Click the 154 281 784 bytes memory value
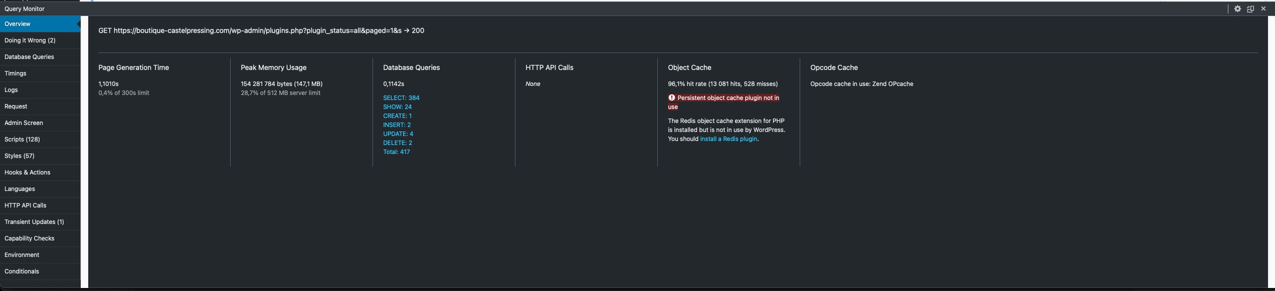Viewport: 1275px width, 291px height. click(281, 84)
